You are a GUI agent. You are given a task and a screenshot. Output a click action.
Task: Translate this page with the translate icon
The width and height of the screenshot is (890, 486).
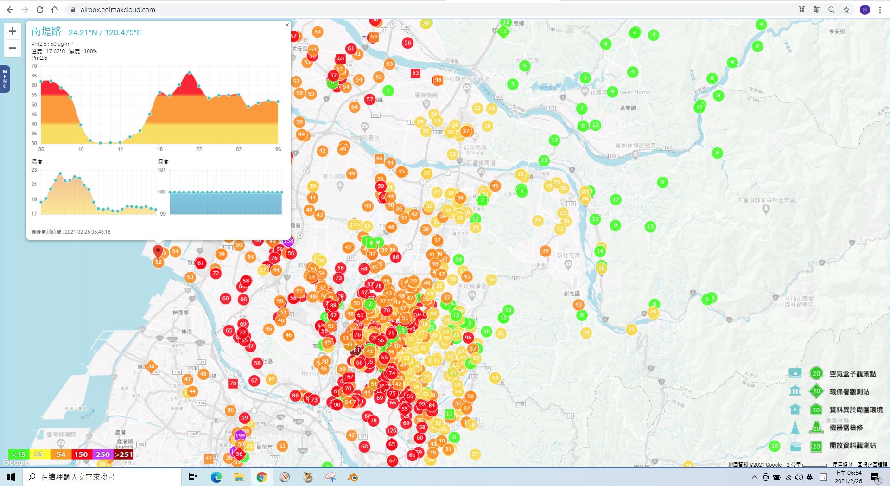tap(817, 10)
